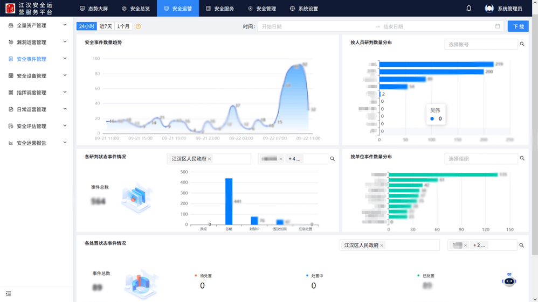Click the tall blue 忽略 bar in chart
538x302 pixels.
[229, 201]
